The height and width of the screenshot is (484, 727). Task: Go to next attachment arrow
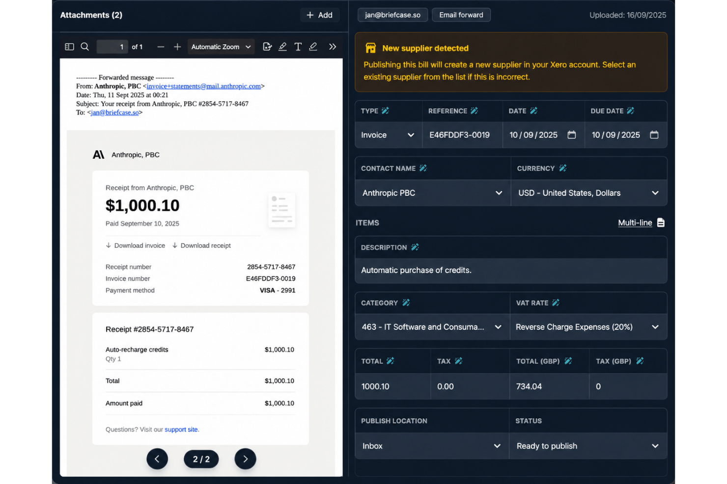[x=246, y=459]
